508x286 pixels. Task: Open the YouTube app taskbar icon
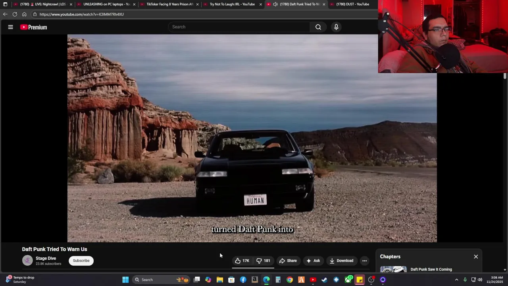click(313, 280)
